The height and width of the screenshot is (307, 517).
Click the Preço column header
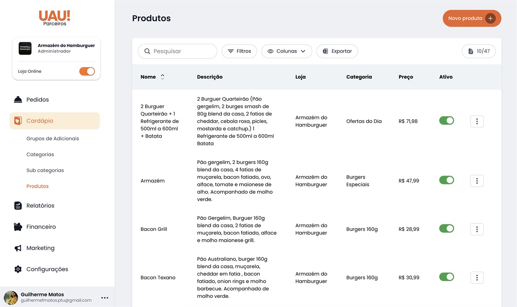406,77
